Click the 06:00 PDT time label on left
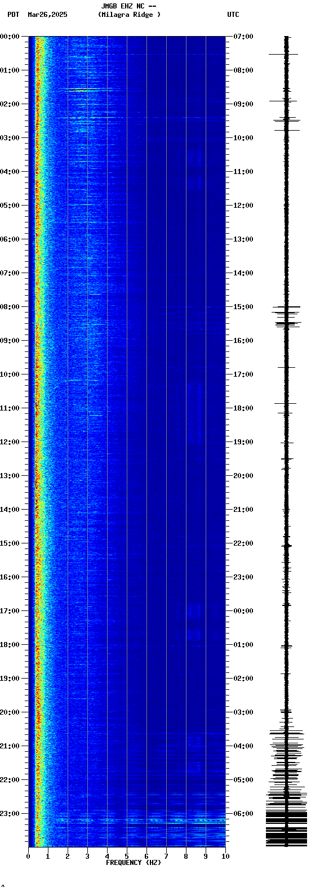 coord(10,239)
